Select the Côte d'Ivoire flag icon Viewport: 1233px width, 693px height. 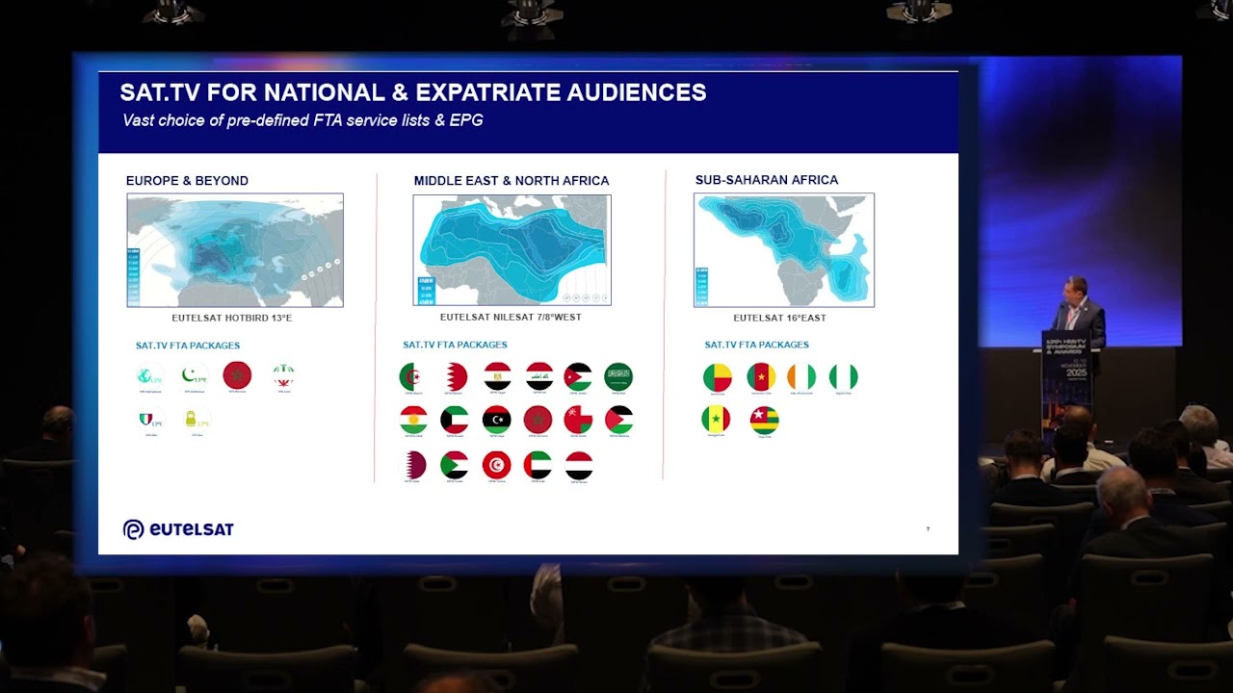801,377
